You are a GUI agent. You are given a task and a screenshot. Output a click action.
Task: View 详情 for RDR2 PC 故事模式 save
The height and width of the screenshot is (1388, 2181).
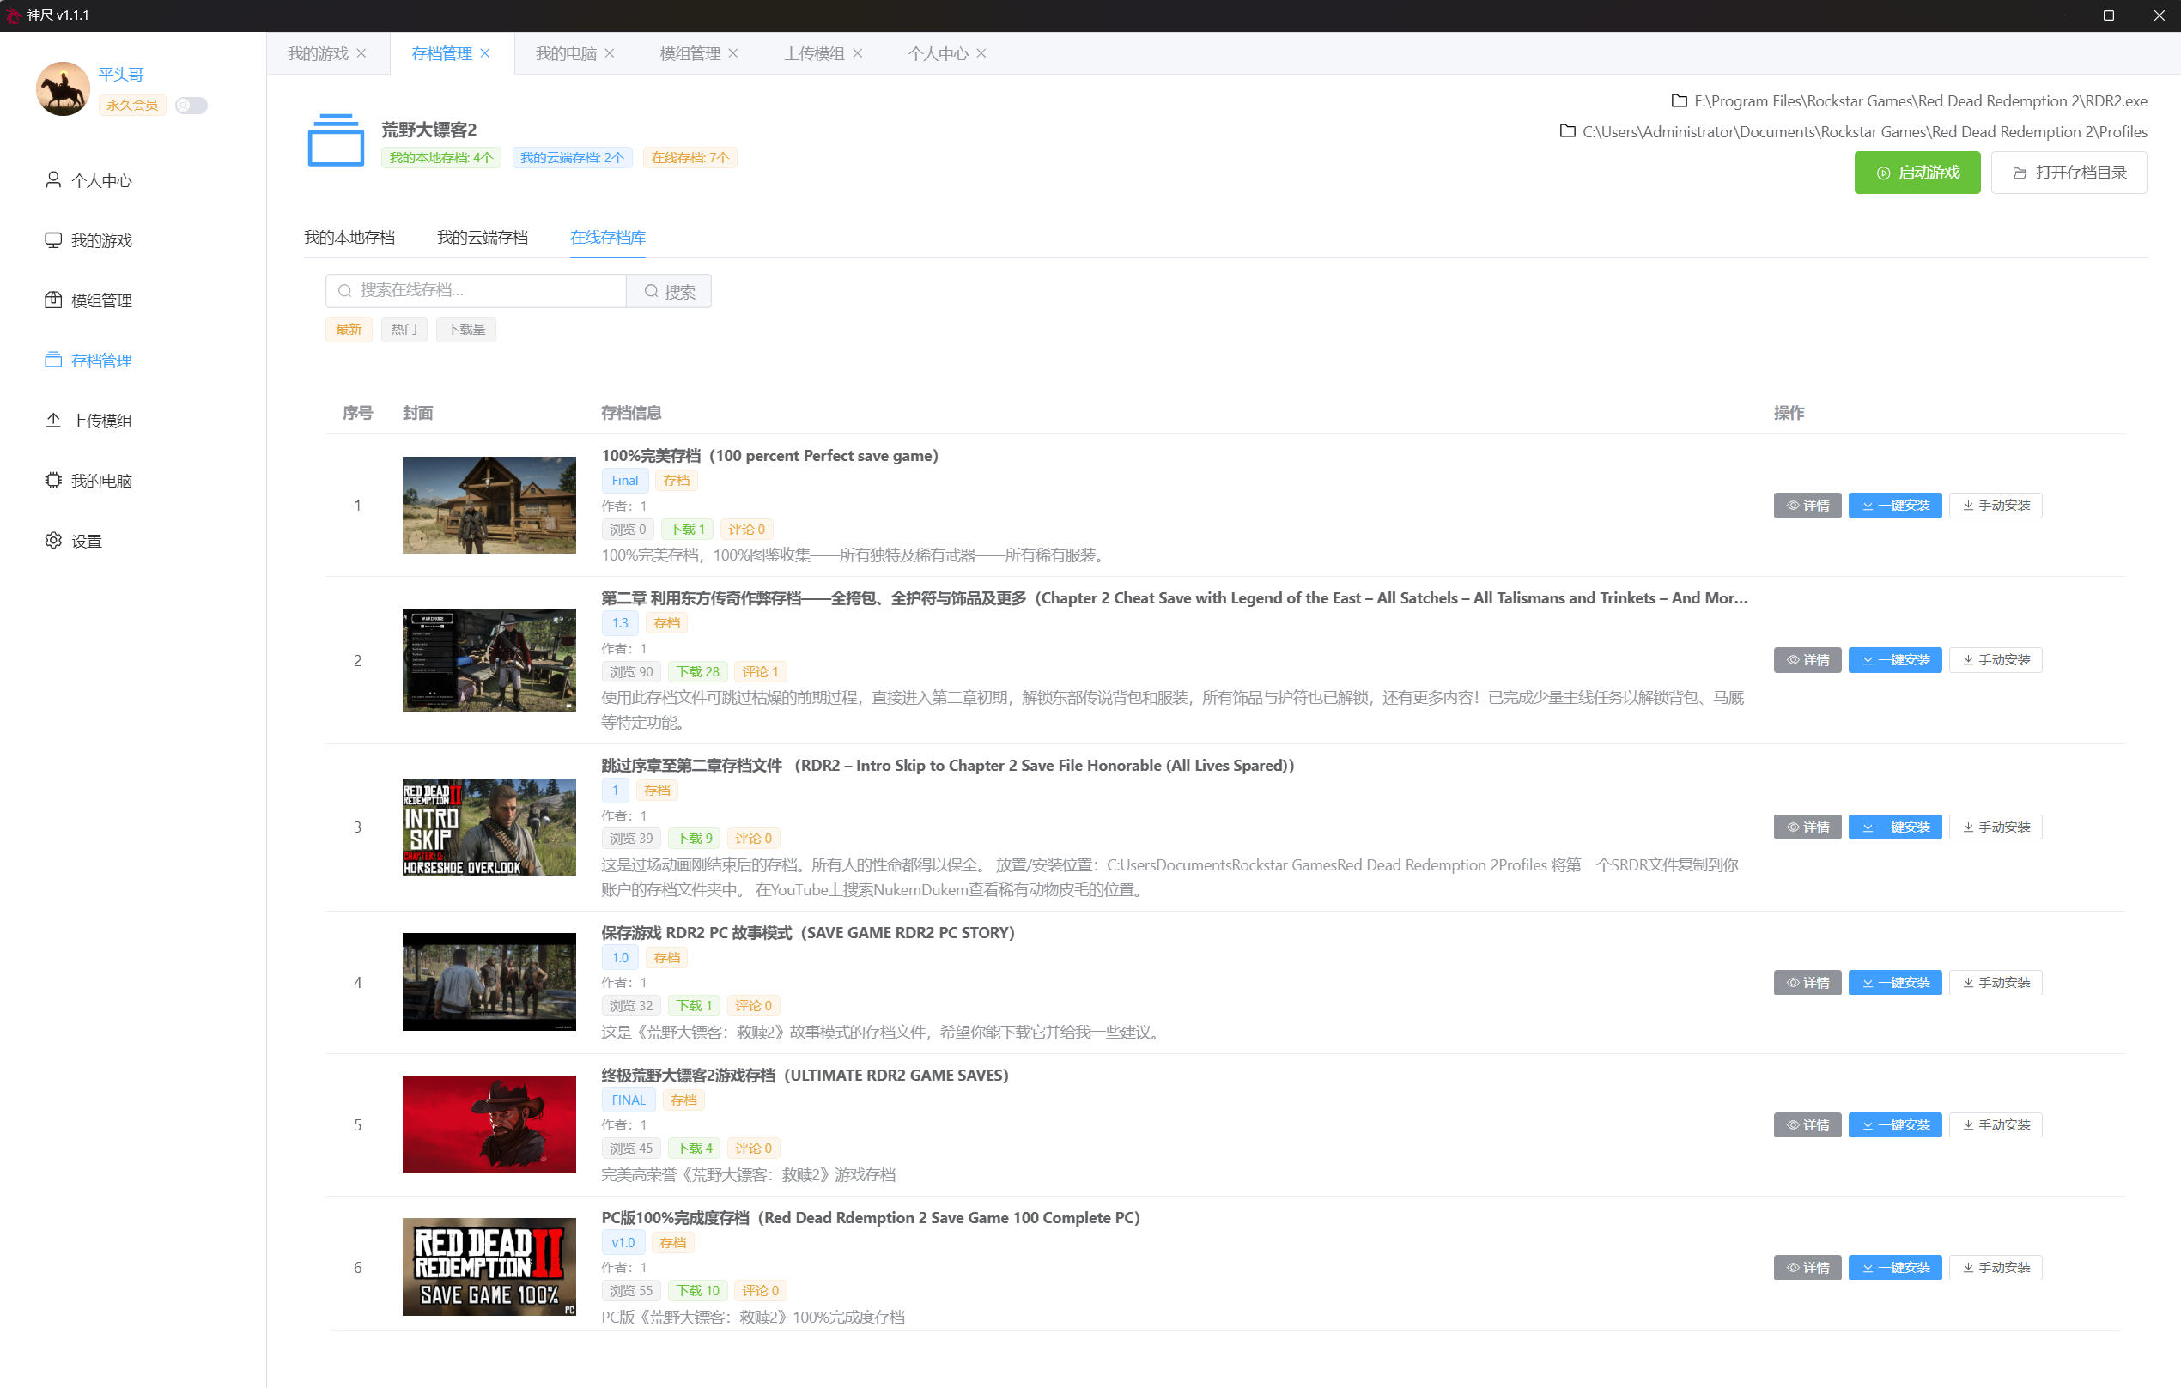1807,982
